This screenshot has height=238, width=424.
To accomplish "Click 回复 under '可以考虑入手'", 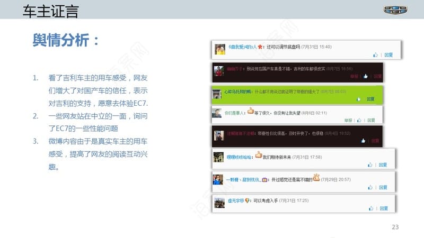I will 384,208.
